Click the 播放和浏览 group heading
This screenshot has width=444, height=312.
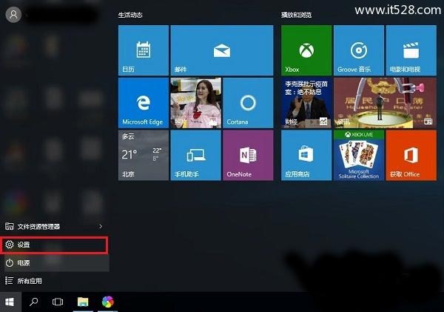pos(297,15)
